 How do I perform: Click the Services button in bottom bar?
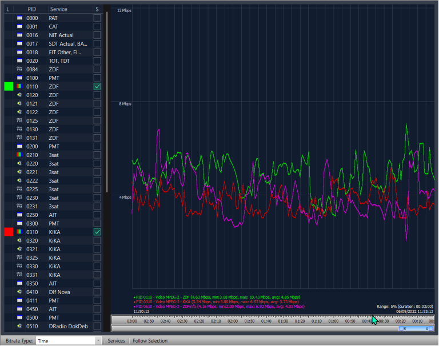pos(116,341)
